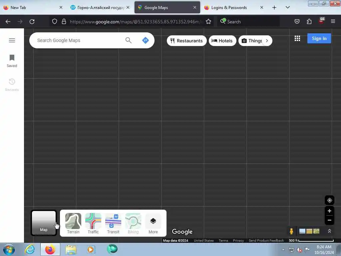Open the Pocket save icon
Screen dimensions: 341x256
[297, 22]
